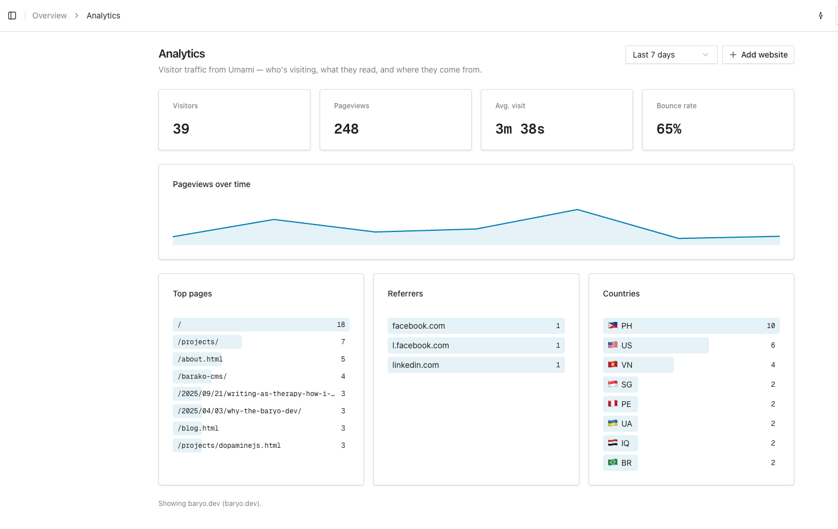Viewport: 838px width, 529px height.
Task: Go to Overview breadcrumb
Action: [50, 16]
